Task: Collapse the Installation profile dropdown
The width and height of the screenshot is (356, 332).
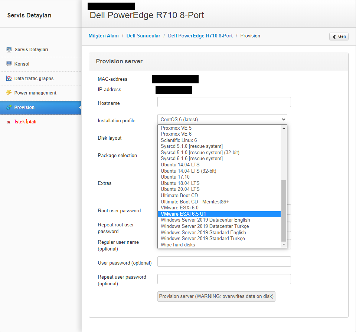Action: (222, 119)
